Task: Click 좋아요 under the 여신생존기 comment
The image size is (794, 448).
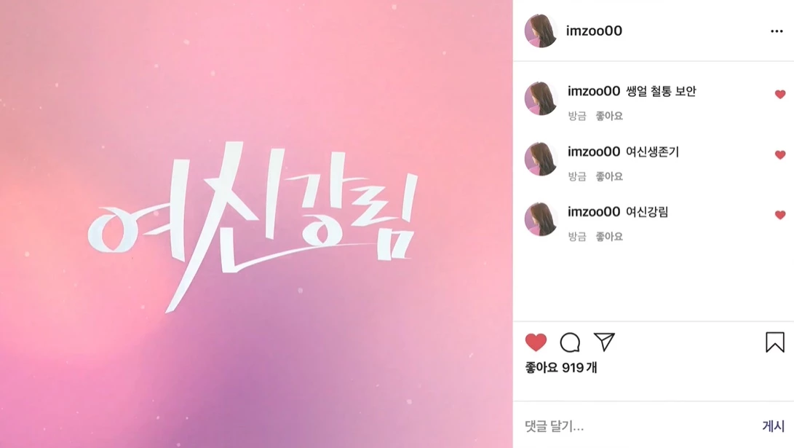Action: pyautogui.click(x=609, y=176)
